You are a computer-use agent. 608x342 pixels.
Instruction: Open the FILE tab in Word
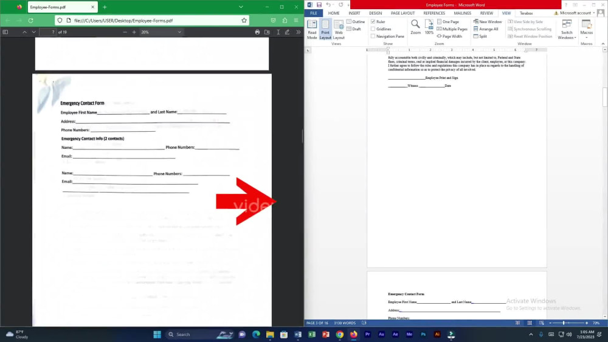314,13
